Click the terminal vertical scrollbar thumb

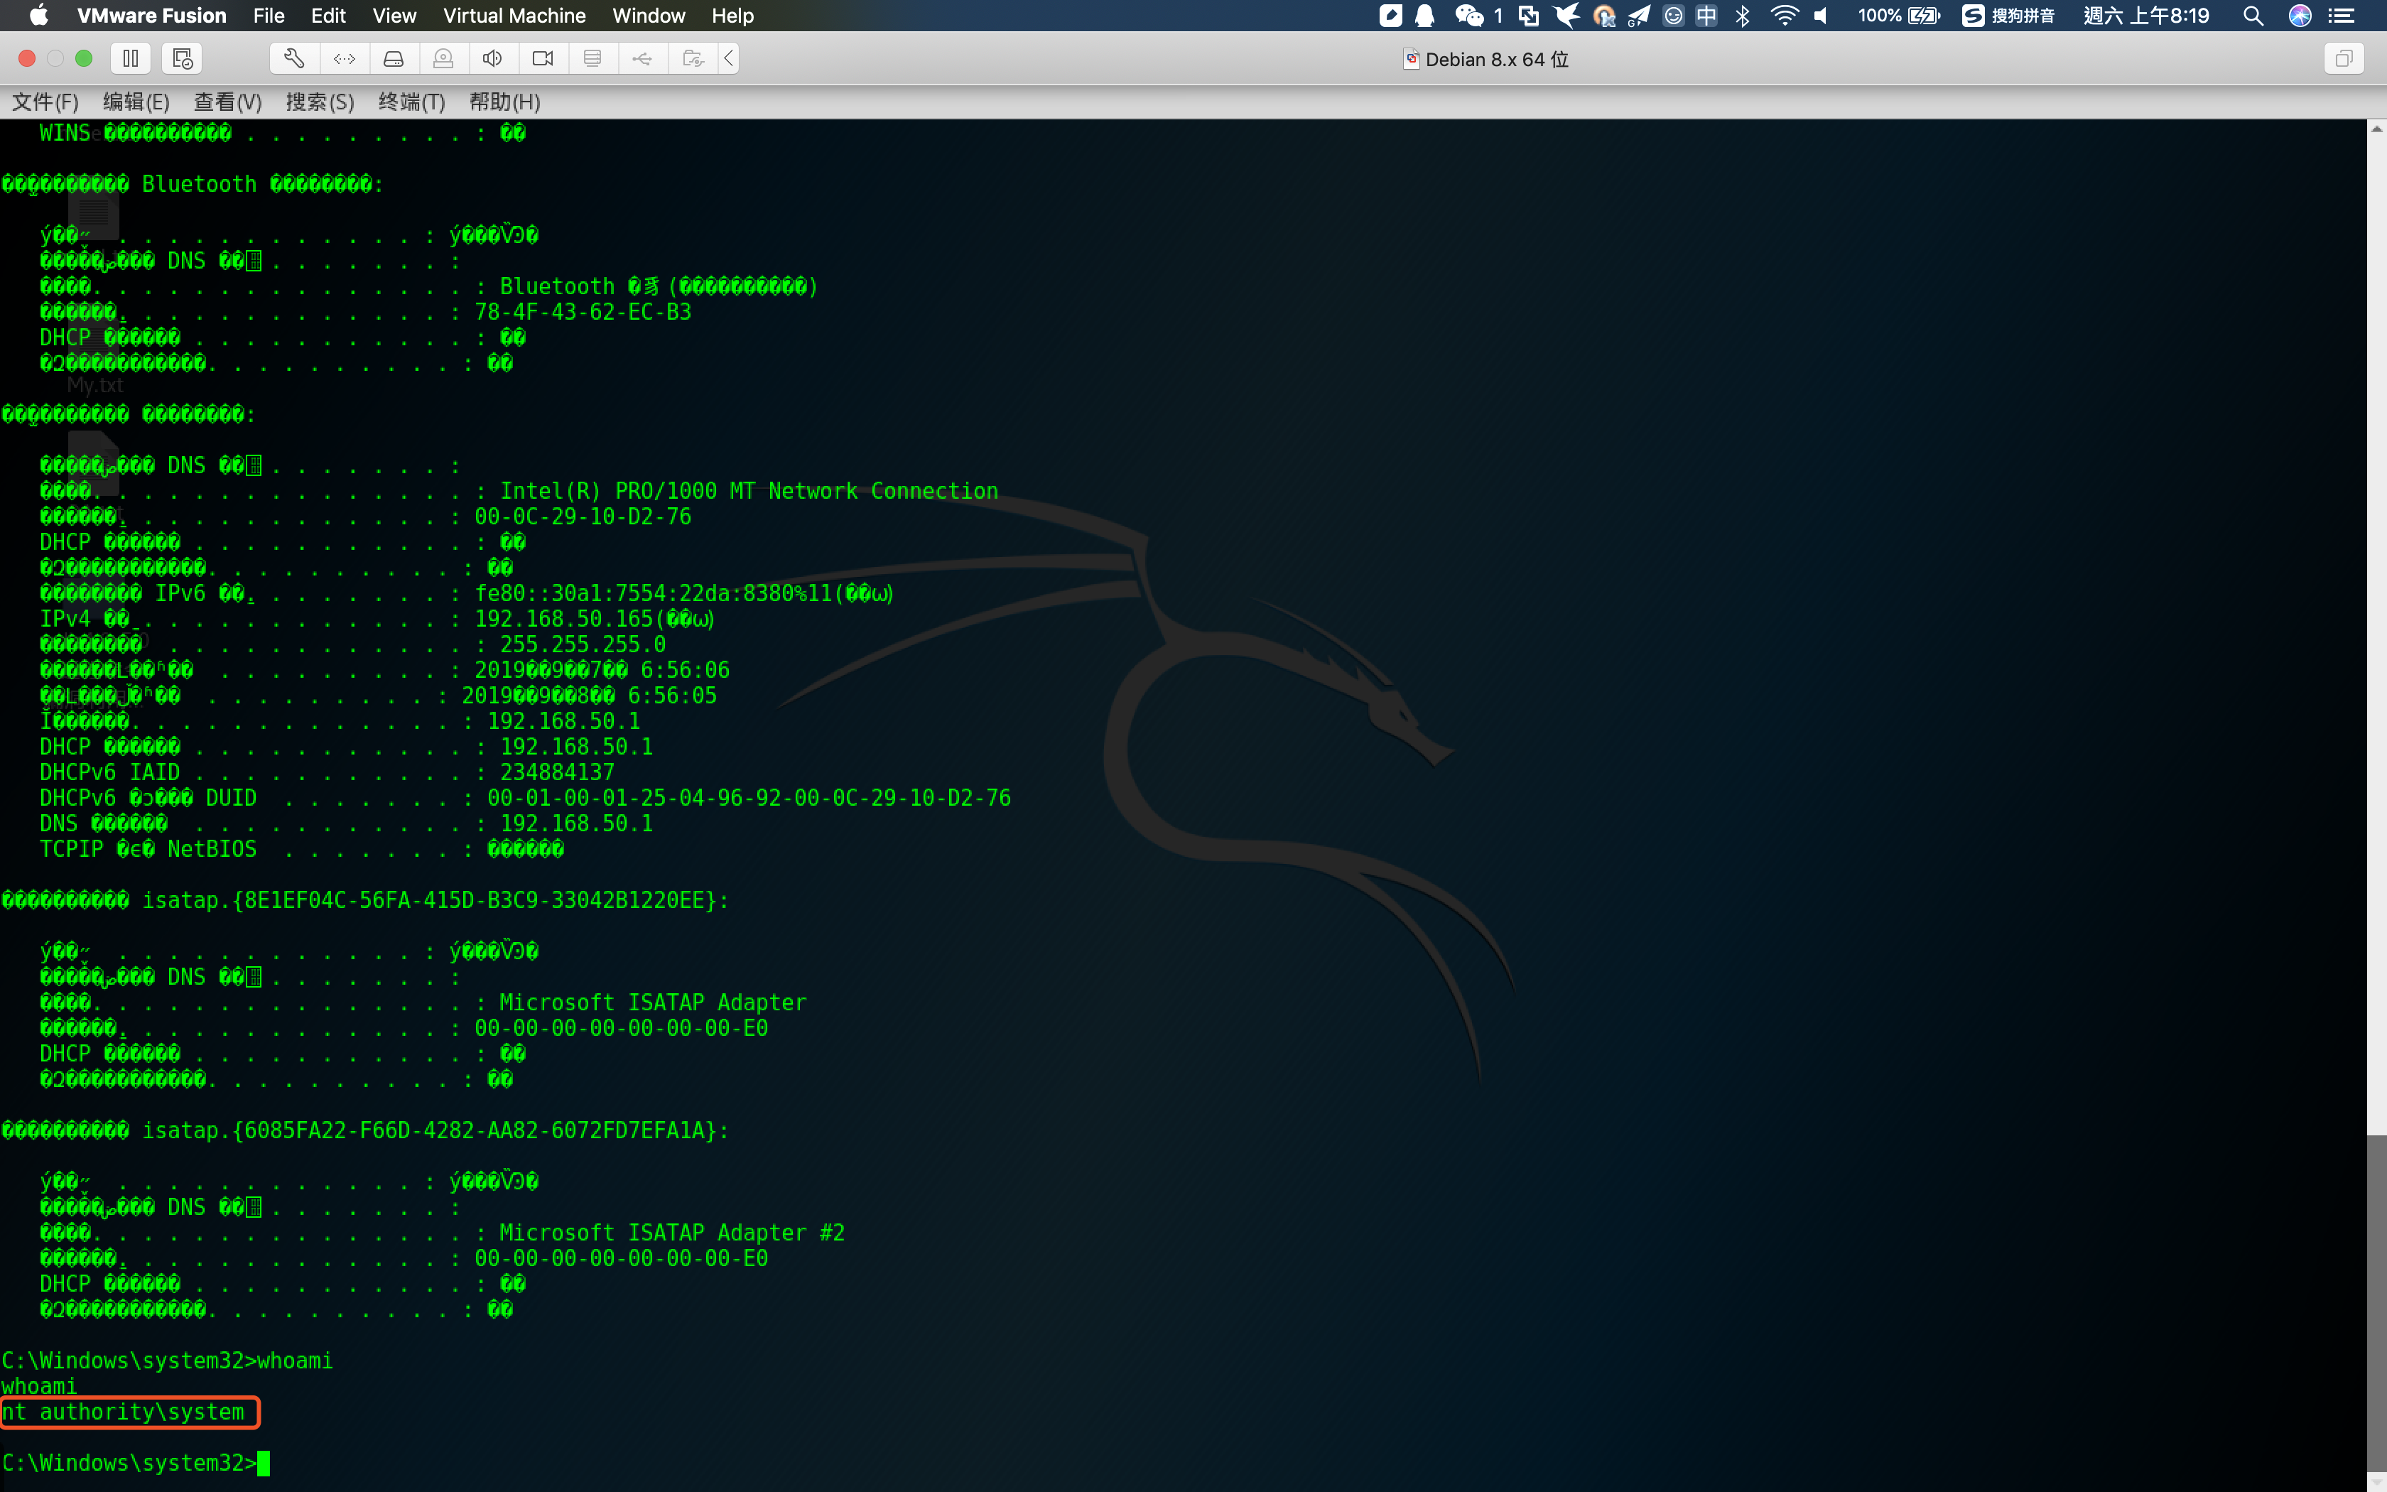[2376, 1302]
